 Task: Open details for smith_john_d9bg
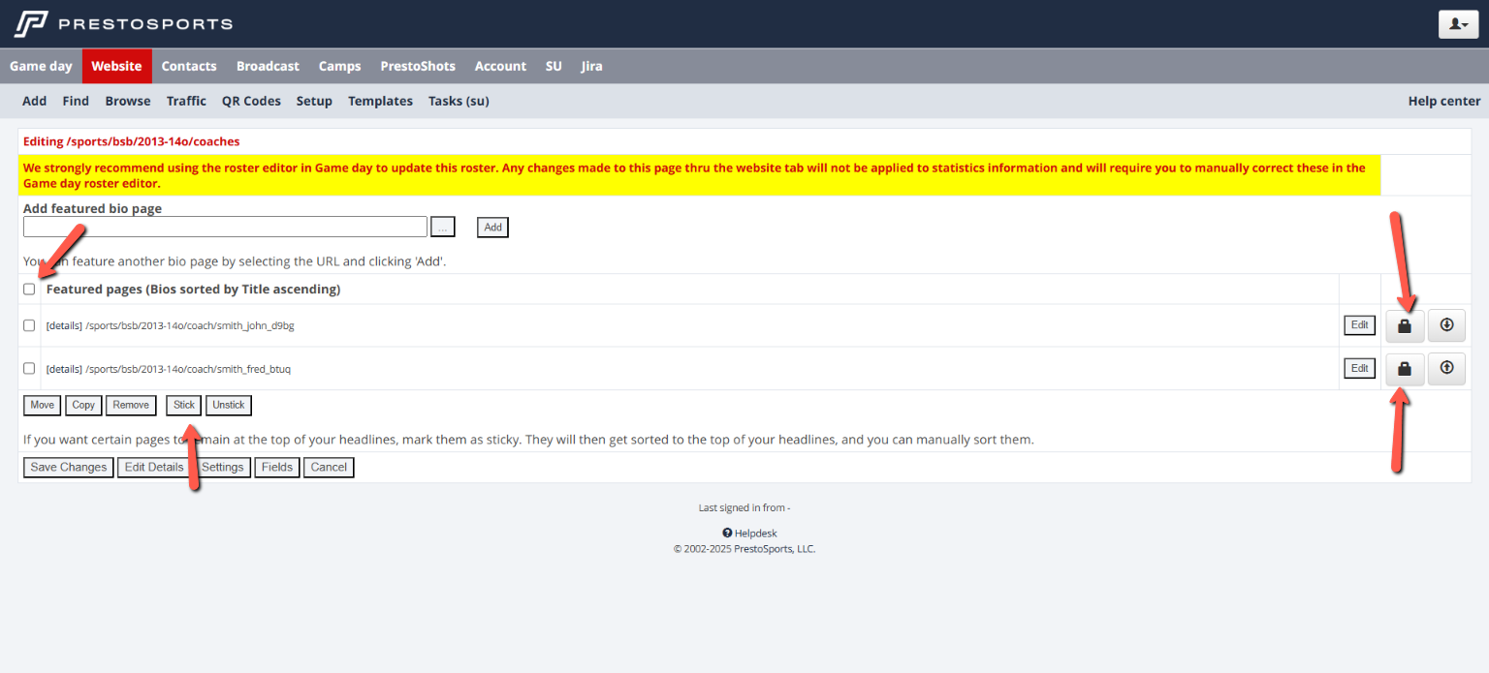64,326
